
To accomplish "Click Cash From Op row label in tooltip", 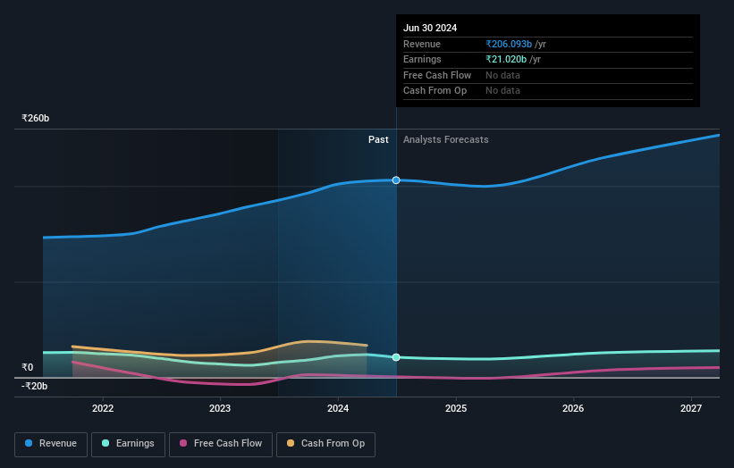I will click(434, 91).
